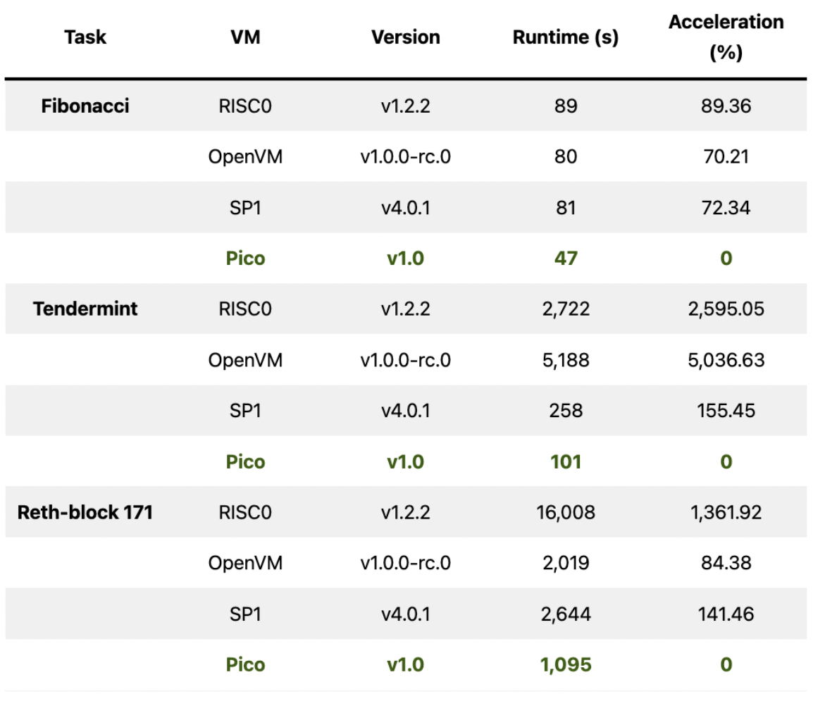Click the 84.38 acceleration value
This screenshot has width=813, height=713.
(726, 563)
